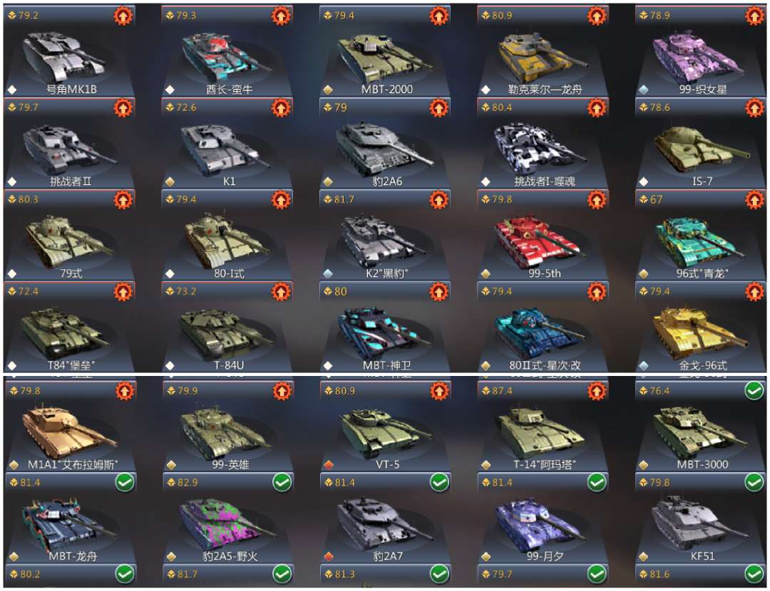Click upgrade icon on T-14"阿玛塔" card
The width and height of the screenshot is (770, 591).
pos(597,392)
